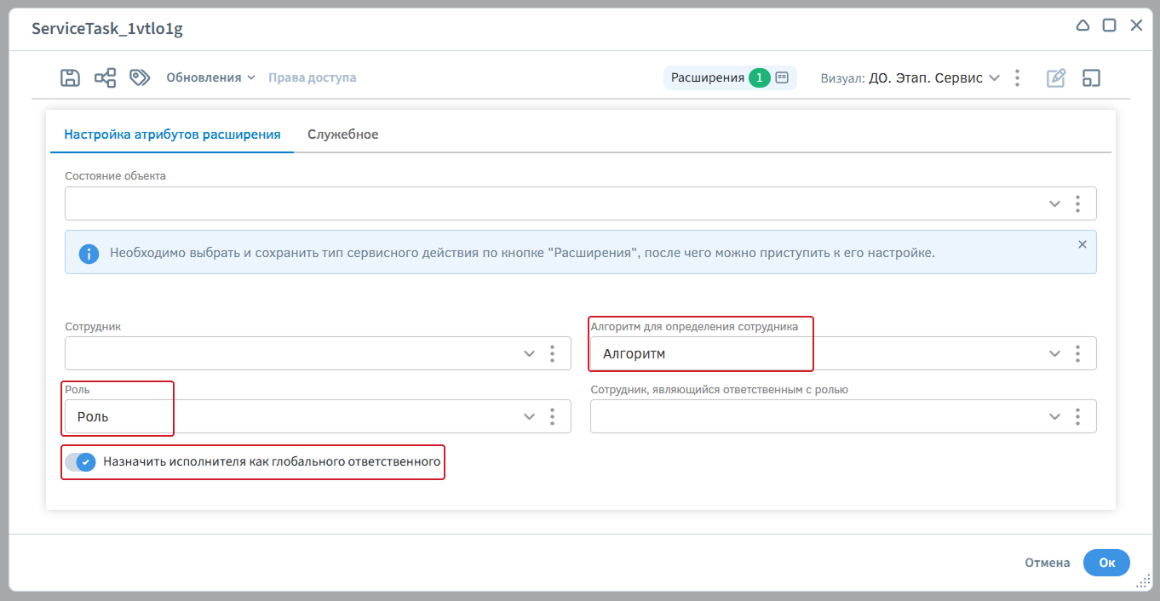Toggle Назначить исполнителя как глобального ответственного

(81, 462)
